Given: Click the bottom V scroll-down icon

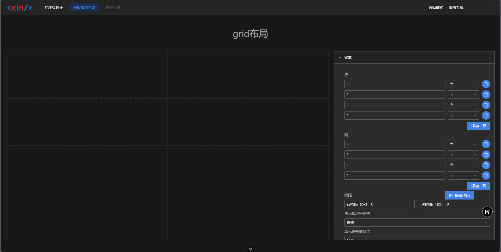Looking at the screenshot, I should (250, 249).
